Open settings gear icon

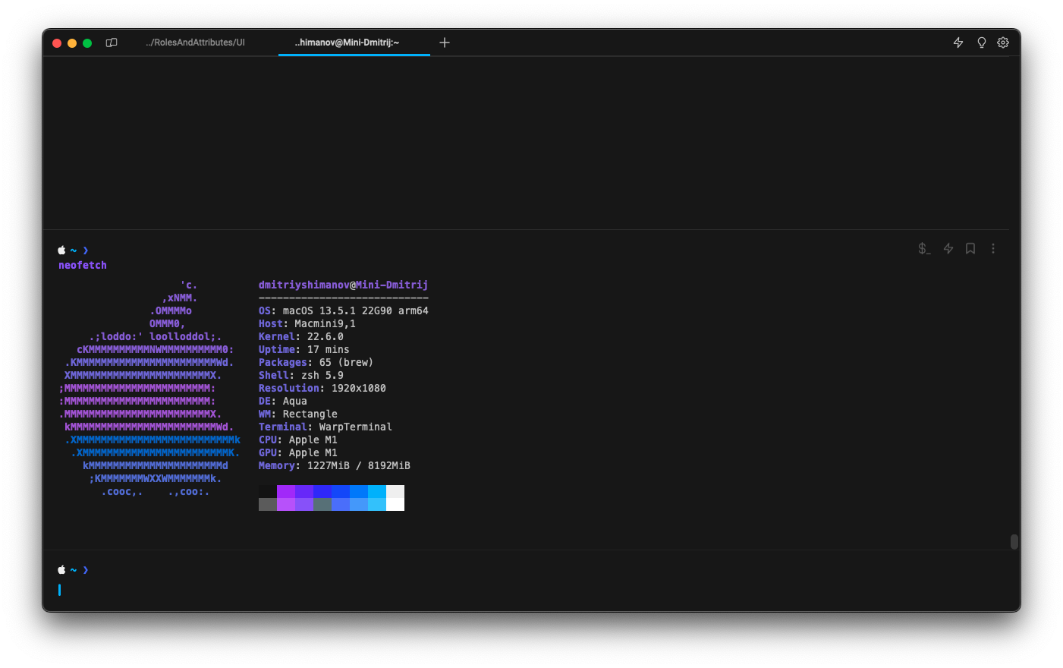[1003, 43]
